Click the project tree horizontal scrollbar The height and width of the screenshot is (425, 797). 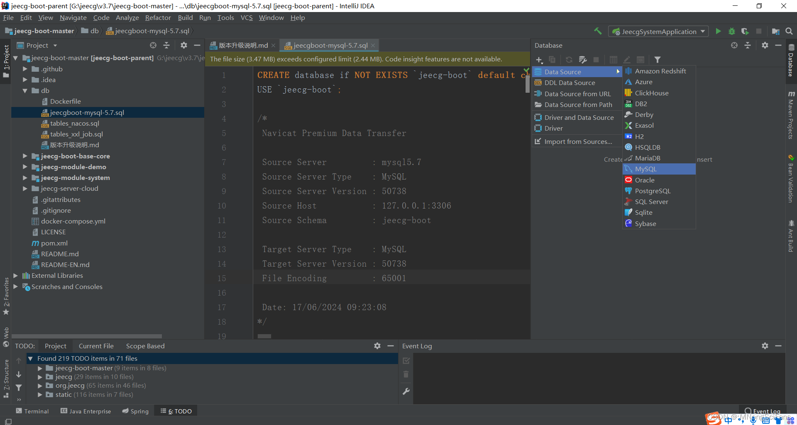(87, 336)
